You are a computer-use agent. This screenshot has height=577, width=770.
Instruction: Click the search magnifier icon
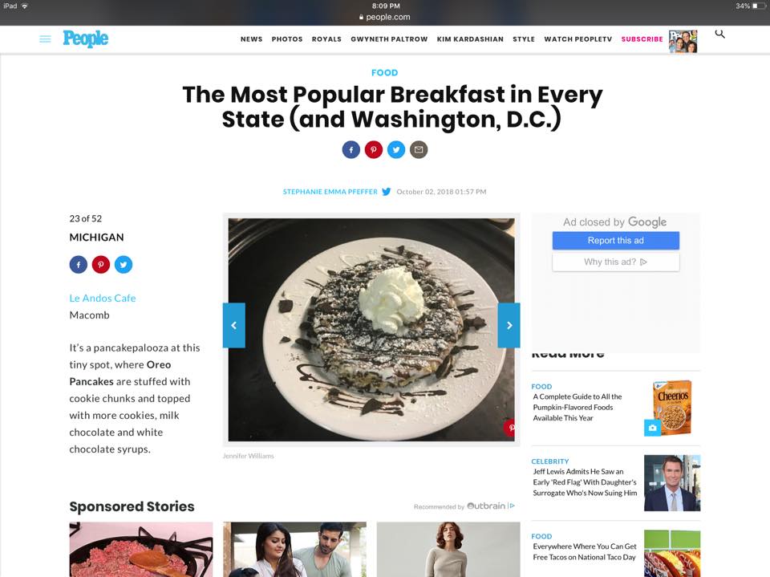719,34
